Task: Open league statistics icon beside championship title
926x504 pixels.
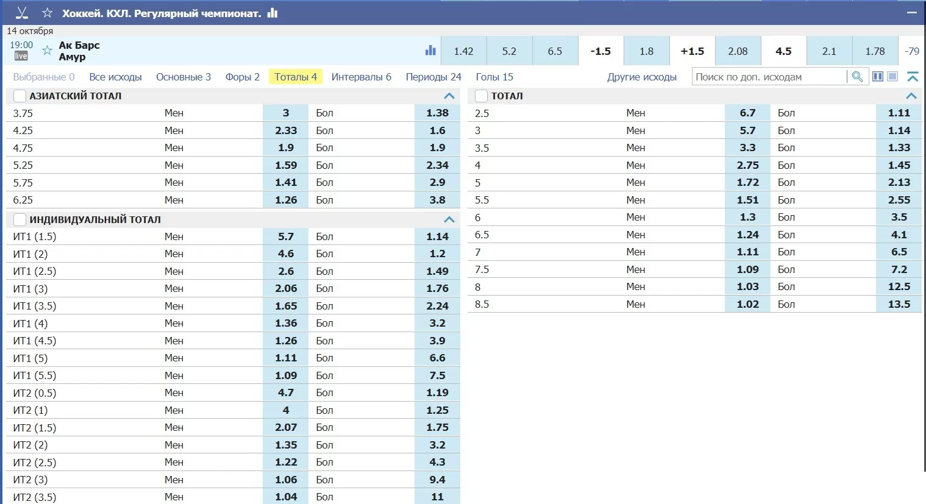Action: (272, 13)
